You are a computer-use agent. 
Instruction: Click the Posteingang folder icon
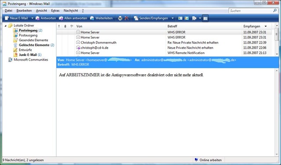16,30
